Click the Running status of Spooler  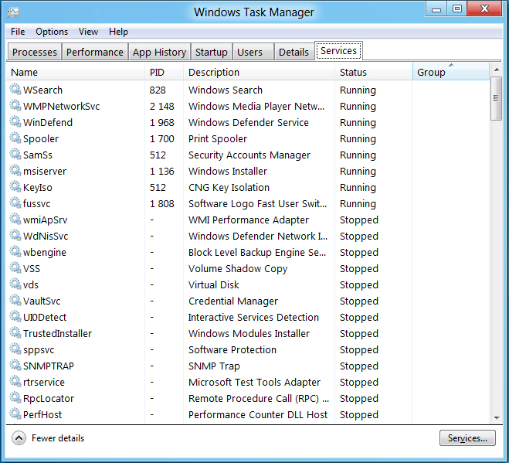tap(358, 138)
